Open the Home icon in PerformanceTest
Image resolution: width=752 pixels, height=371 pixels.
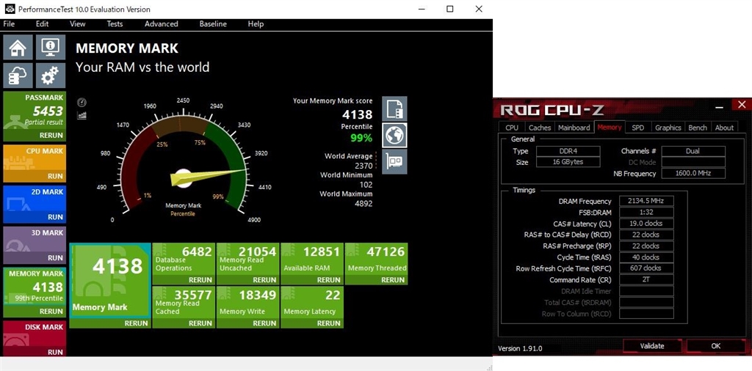[x=18, y=47]
